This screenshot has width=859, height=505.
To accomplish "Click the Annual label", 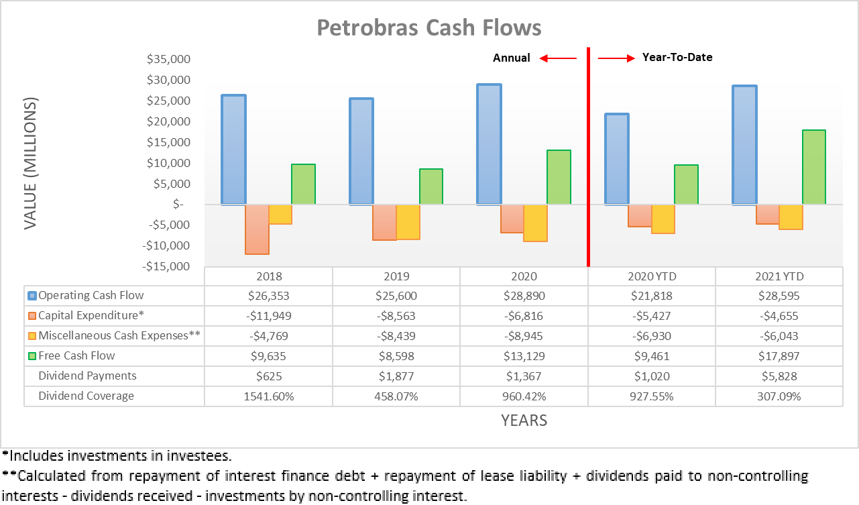I will pos(512,58).
